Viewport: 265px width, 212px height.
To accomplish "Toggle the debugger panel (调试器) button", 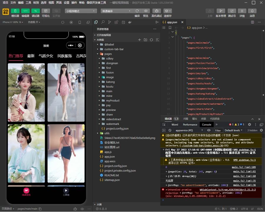I will pos(36,11).
